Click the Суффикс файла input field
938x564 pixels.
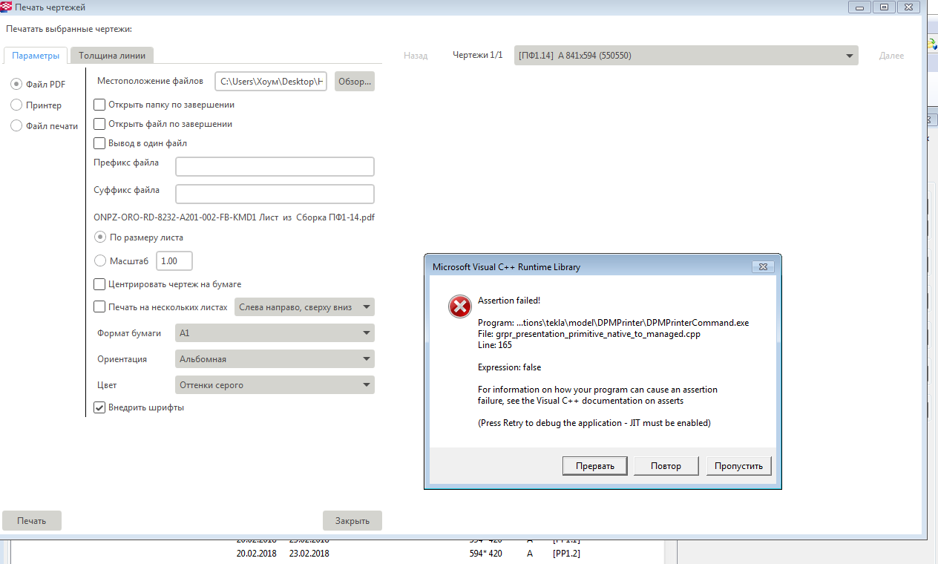275,194
